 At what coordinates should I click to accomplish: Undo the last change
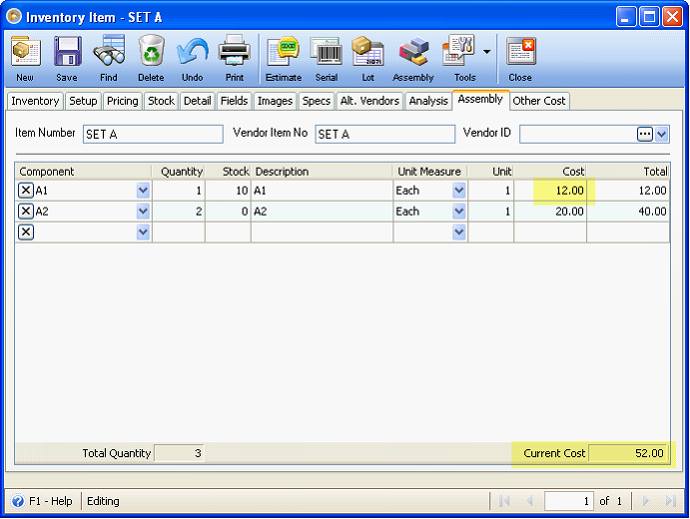pos(193,52)
